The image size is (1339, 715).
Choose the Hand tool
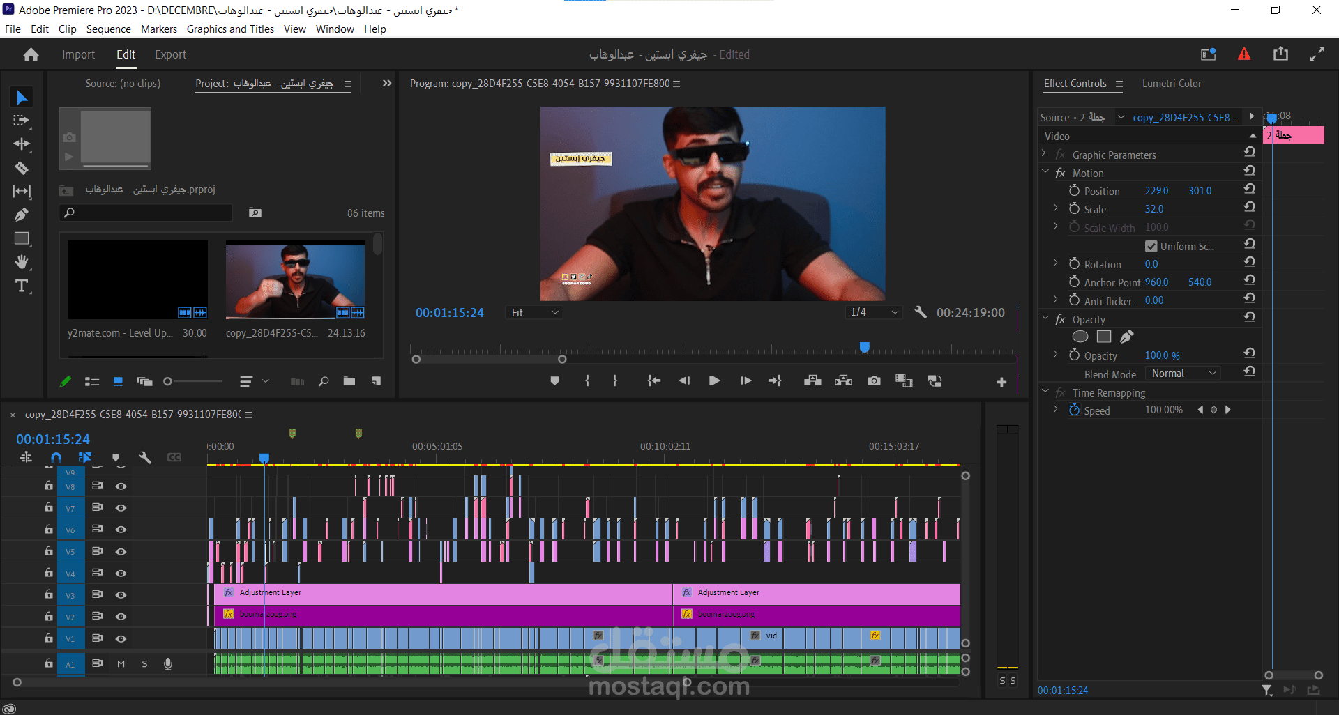pyautogui.click(x=22, y=262)
